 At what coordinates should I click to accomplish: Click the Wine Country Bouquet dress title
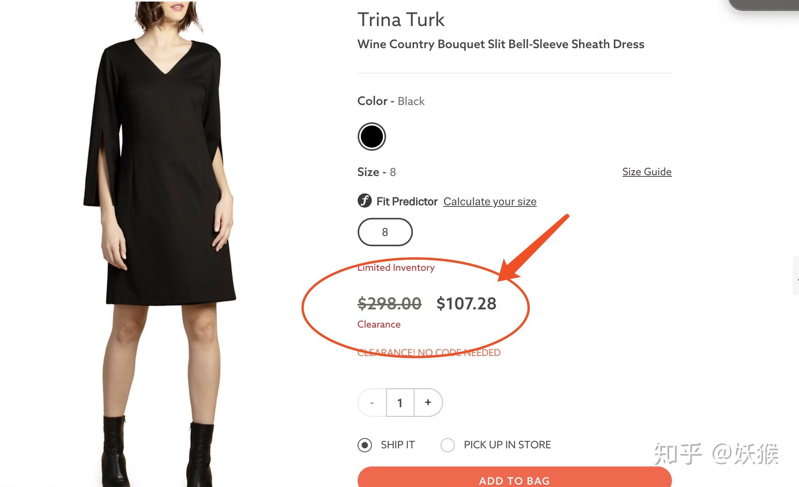(501, 44)
